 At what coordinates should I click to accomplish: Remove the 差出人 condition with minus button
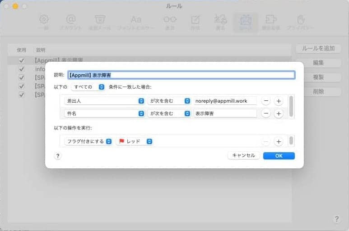(266, 101)
